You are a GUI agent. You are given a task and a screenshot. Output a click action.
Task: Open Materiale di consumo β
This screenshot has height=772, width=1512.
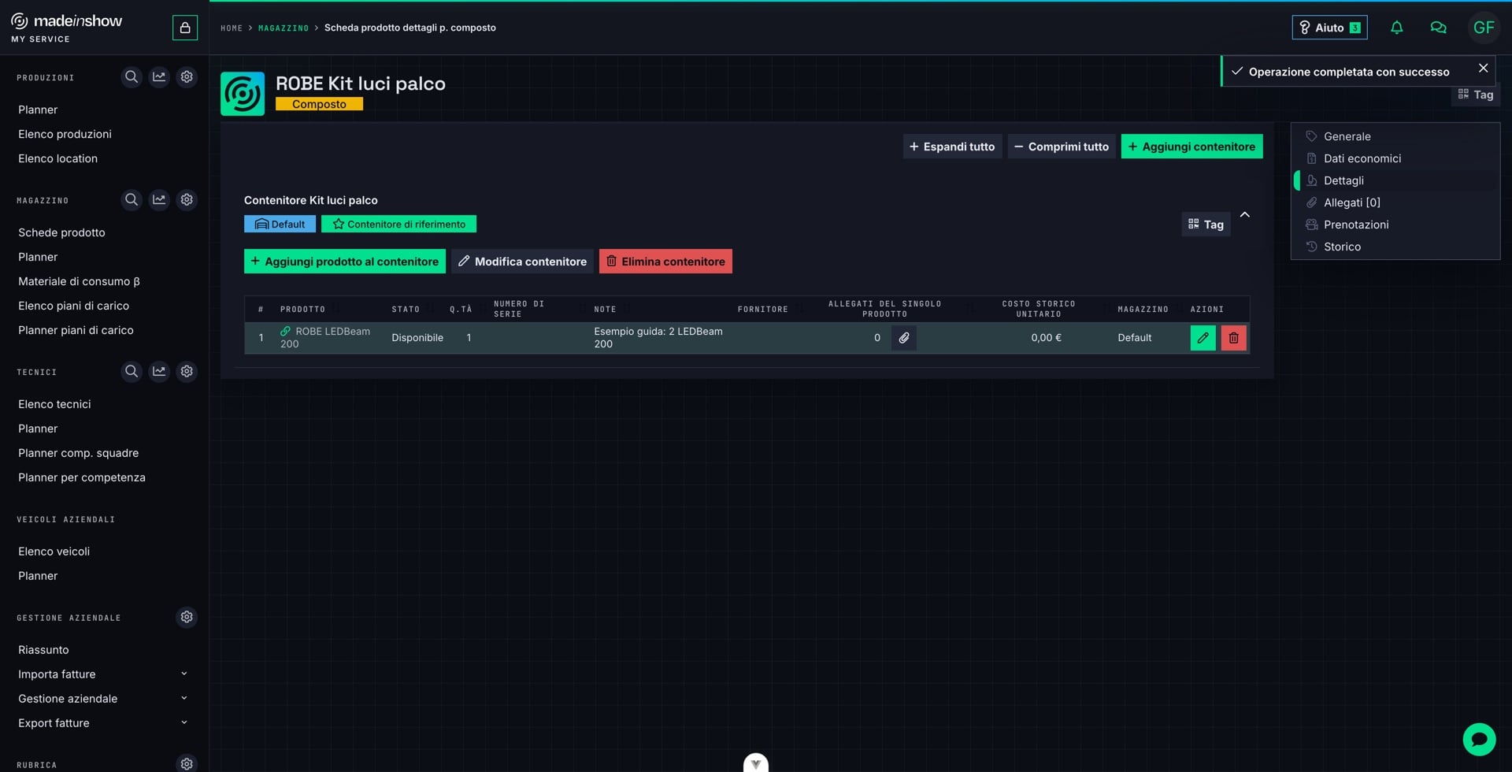(x=79, y=281)
